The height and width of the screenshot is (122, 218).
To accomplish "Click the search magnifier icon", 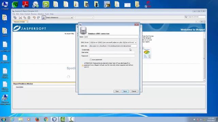I will click(x=186, y=17).
